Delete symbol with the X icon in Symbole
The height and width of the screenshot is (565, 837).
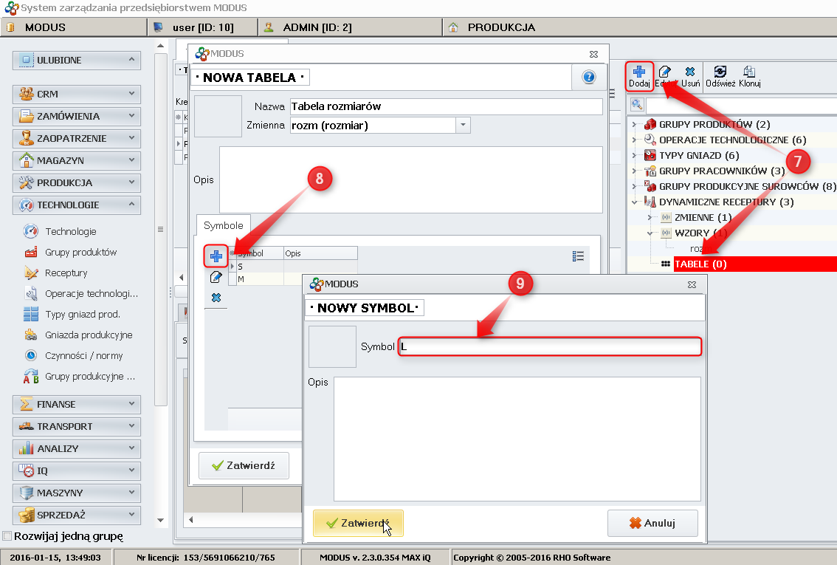coord(216,298)
